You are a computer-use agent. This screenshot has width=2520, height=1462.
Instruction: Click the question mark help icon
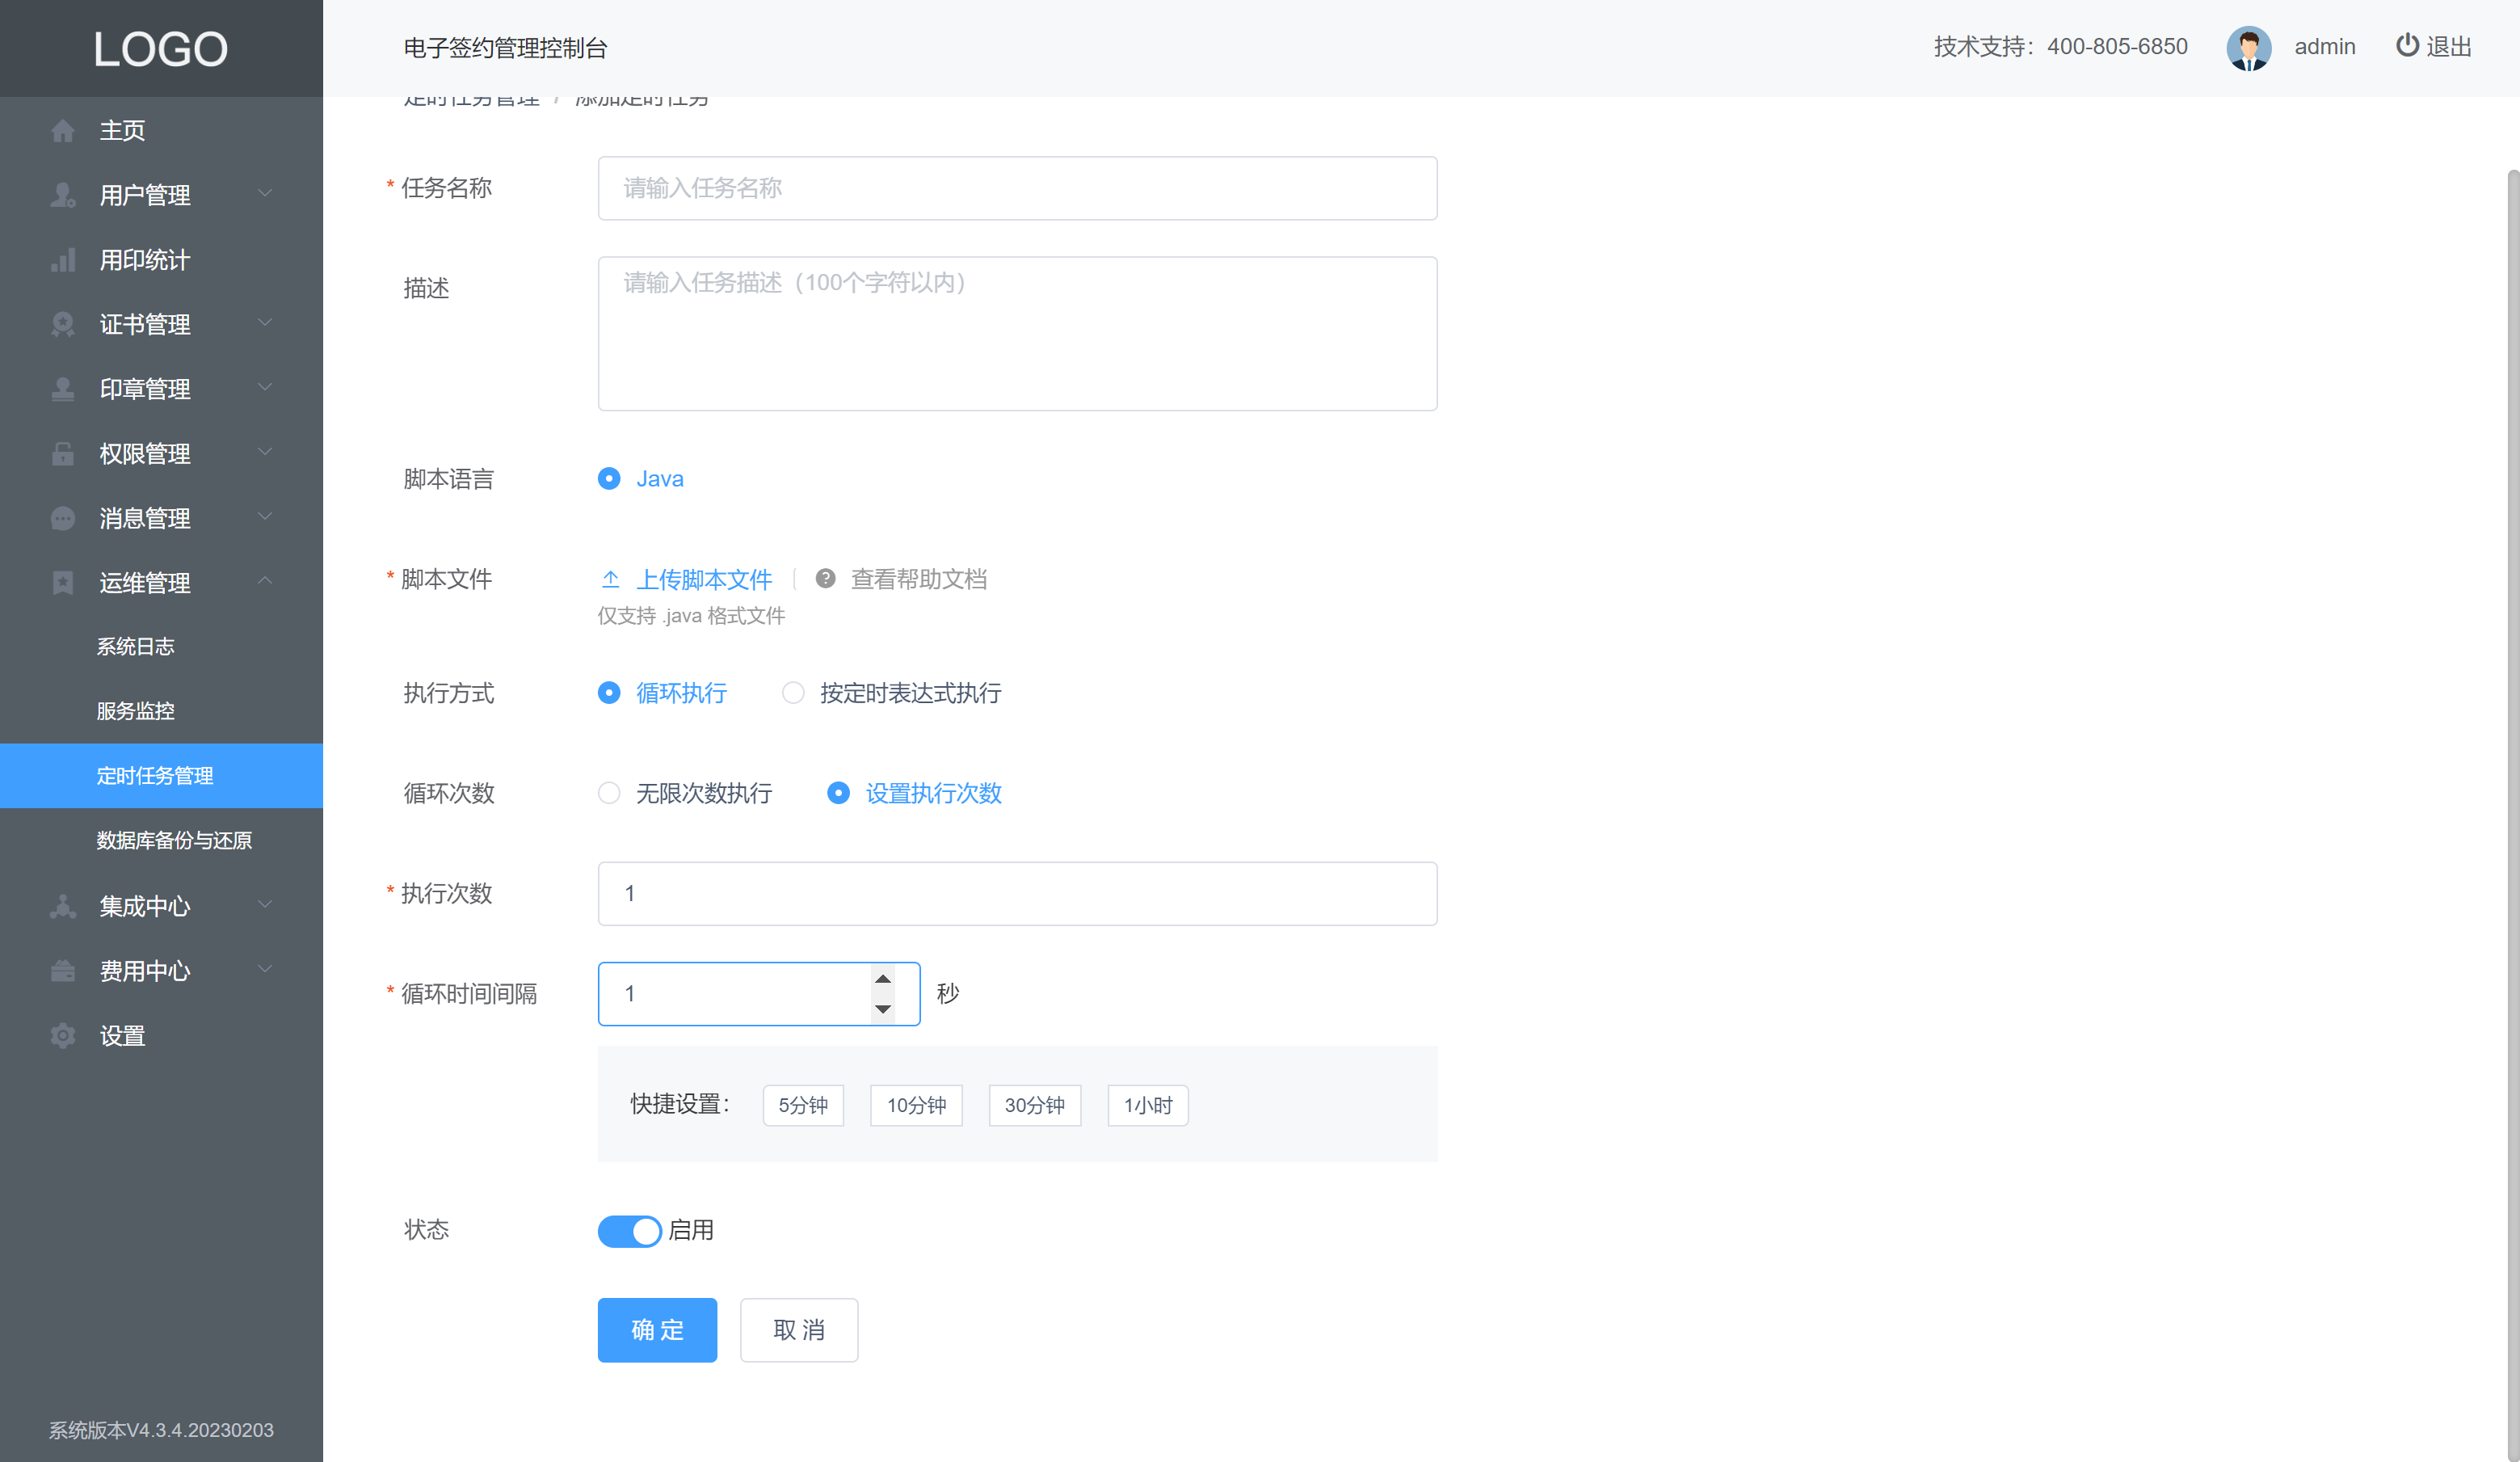825,579
